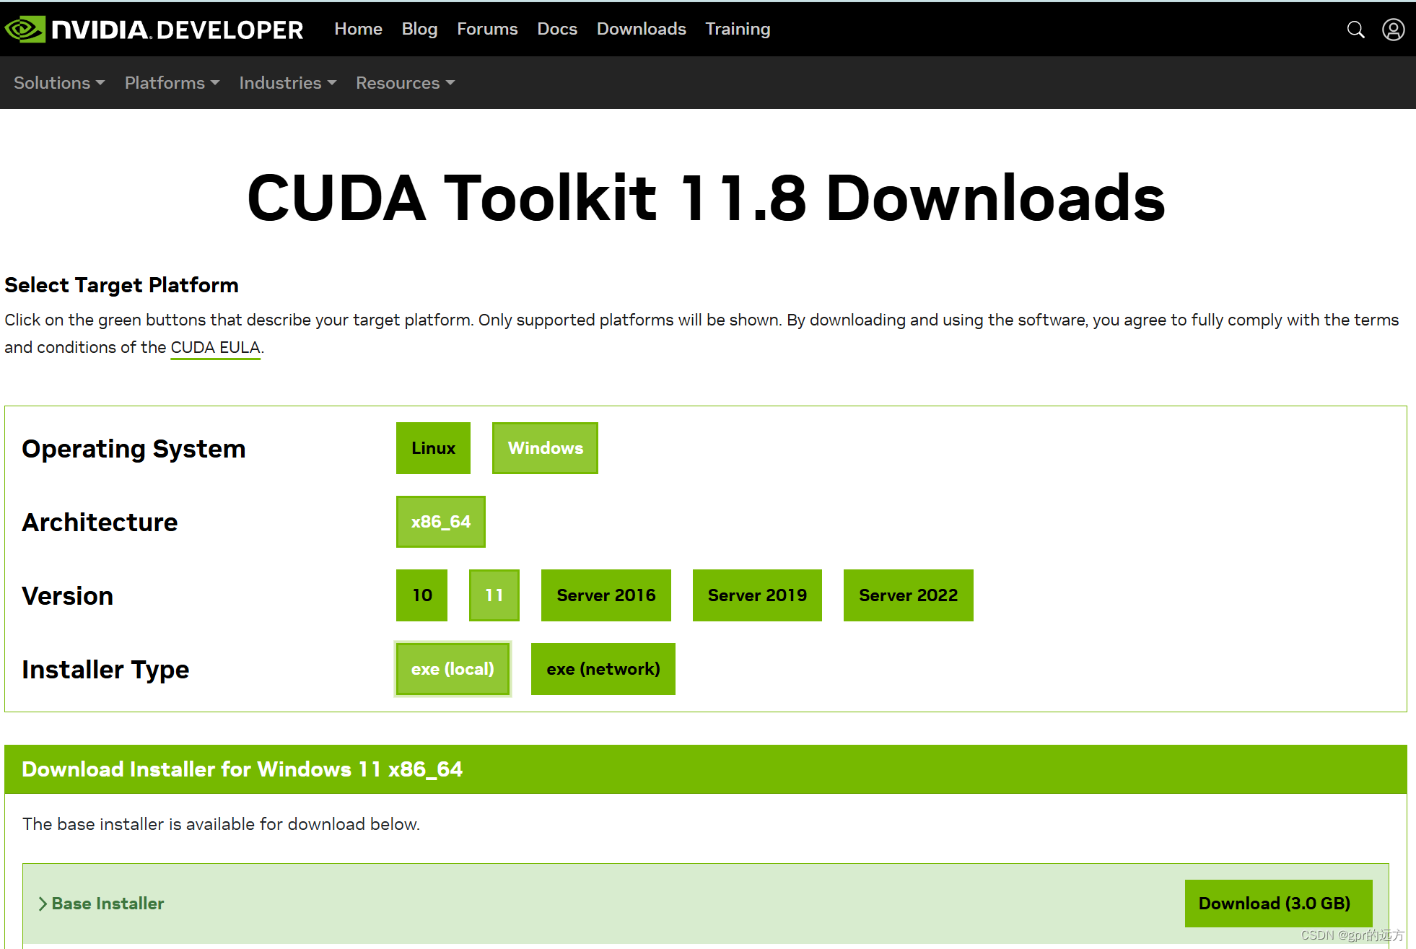
Task: Open the Training menu item
Action: [738, 29]
